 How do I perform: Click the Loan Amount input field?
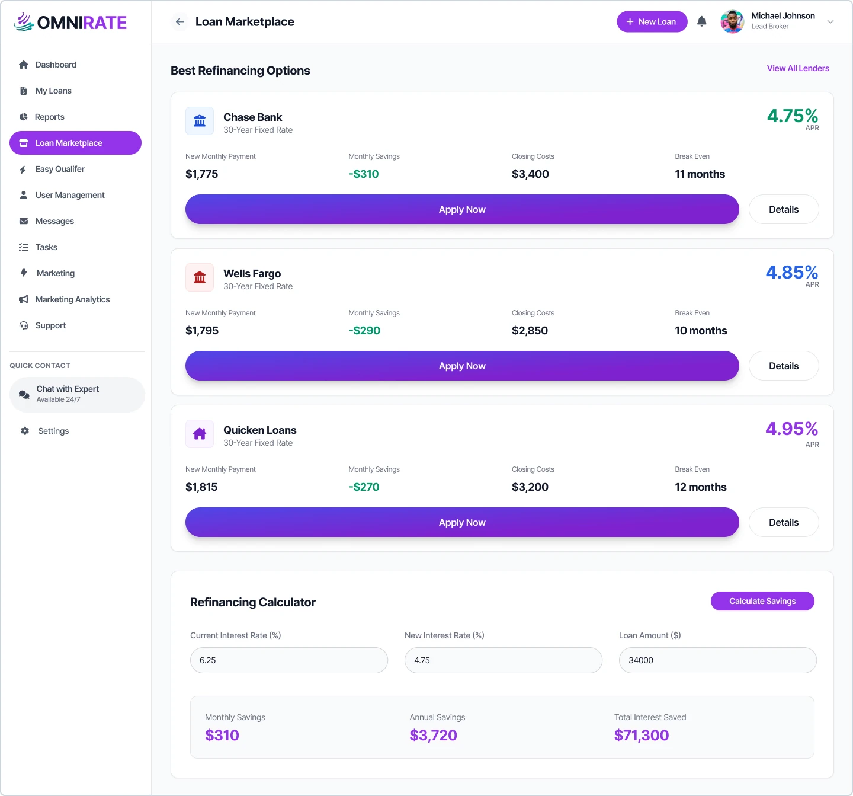[718, 660]
